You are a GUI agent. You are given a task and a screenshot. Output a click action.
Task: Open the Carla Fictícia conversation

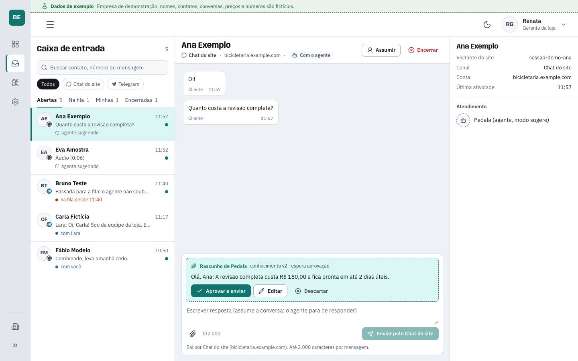(103, 225)
